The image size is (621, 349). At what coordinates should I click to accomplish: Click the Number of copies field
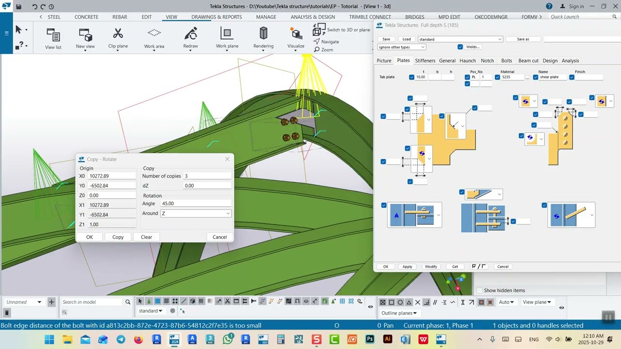click(207, 176)
